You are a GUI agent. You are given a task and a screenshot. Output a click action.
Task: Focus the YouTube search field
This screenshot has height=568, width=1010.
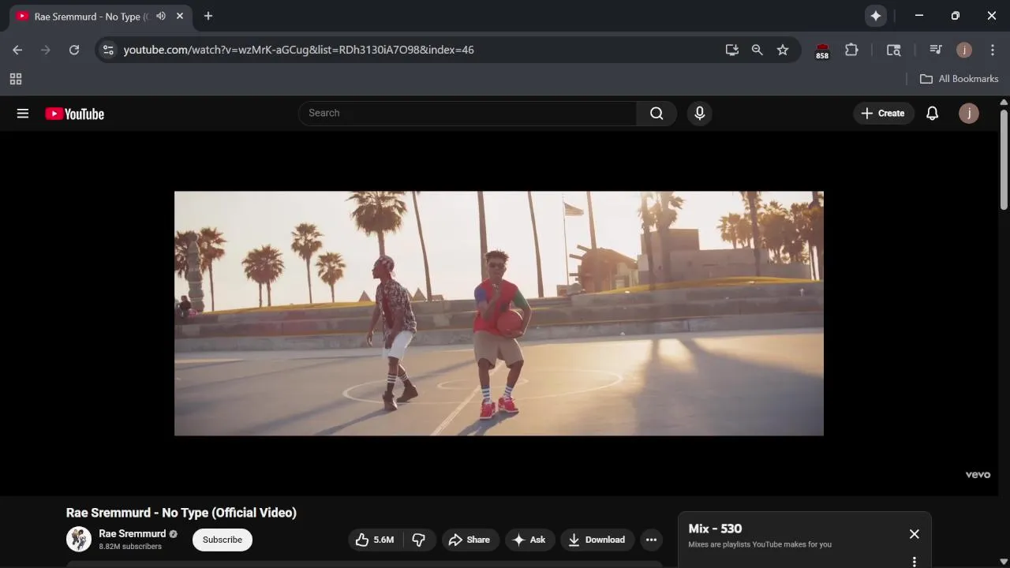(x=468, y=114)
